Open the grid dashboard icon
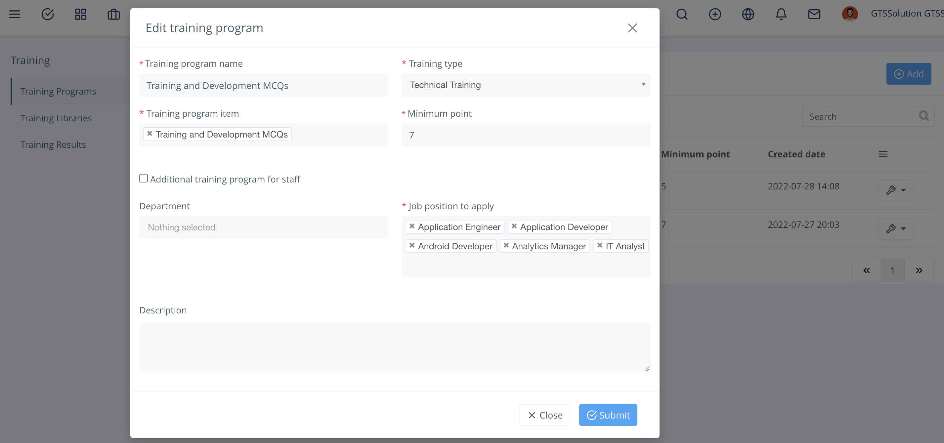The image size is (944, 443). pyautogui.click(x=81, y=14)
